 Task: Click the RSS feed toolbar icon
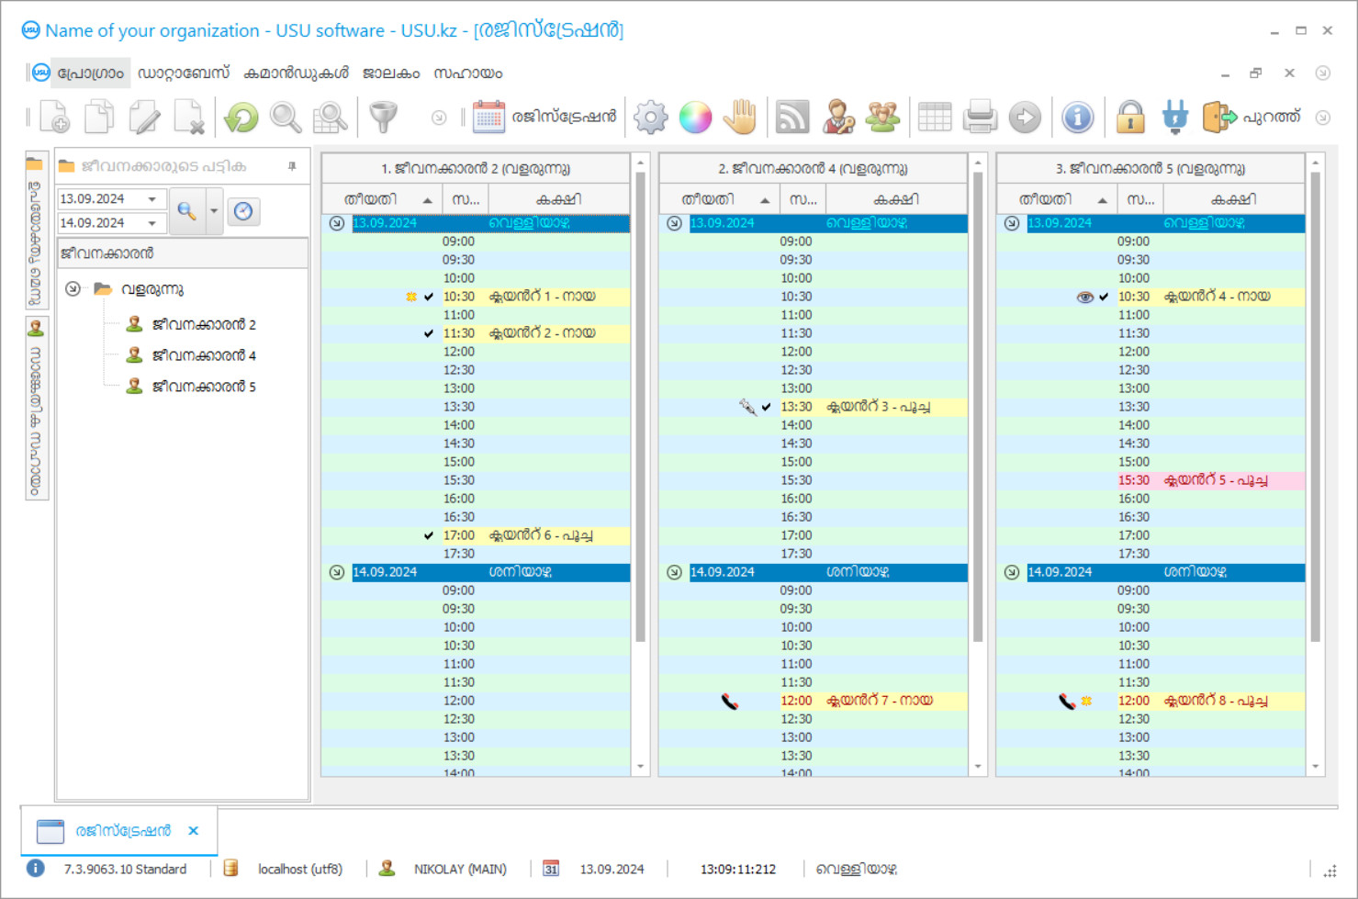tap(792, 118)
